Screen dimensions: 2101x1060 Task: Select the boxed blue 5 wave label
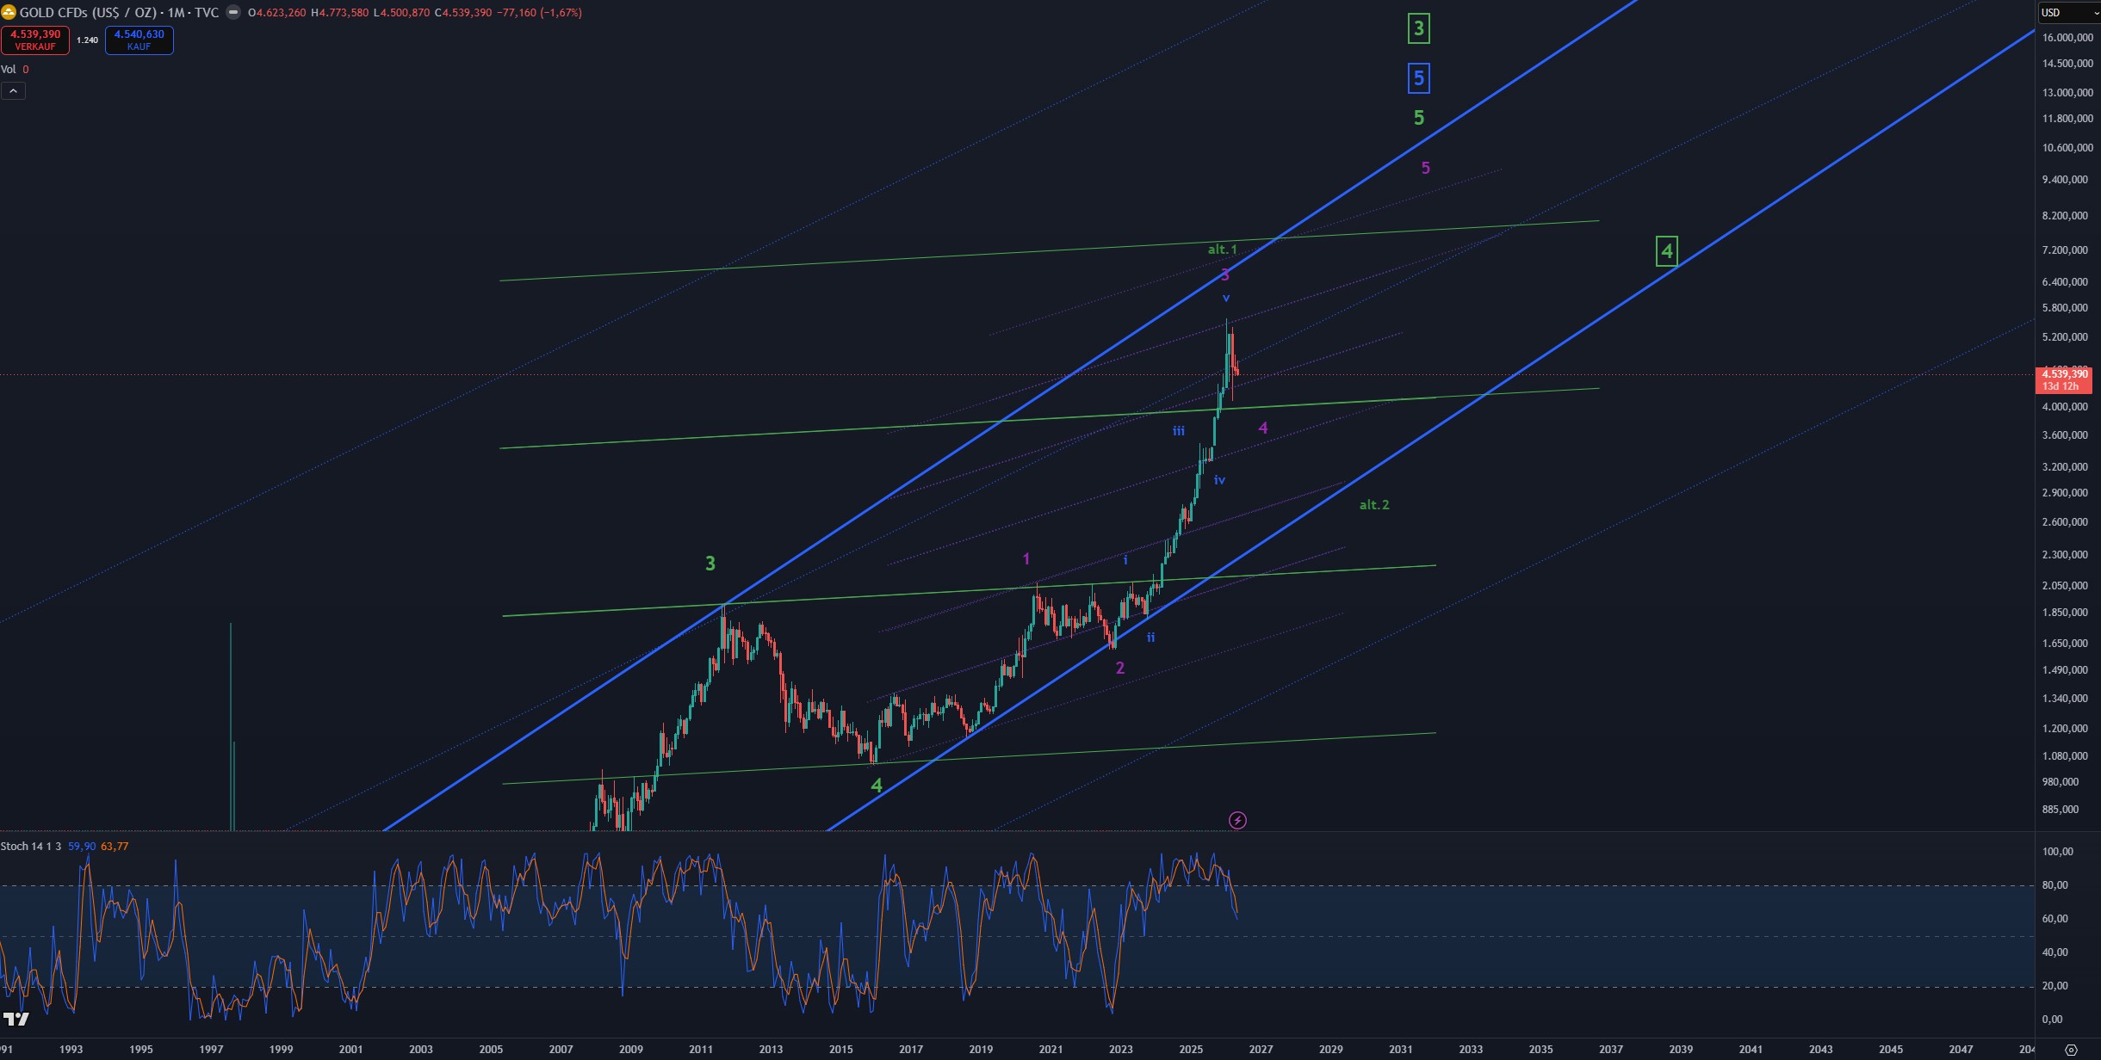(x=1419, y=78)
